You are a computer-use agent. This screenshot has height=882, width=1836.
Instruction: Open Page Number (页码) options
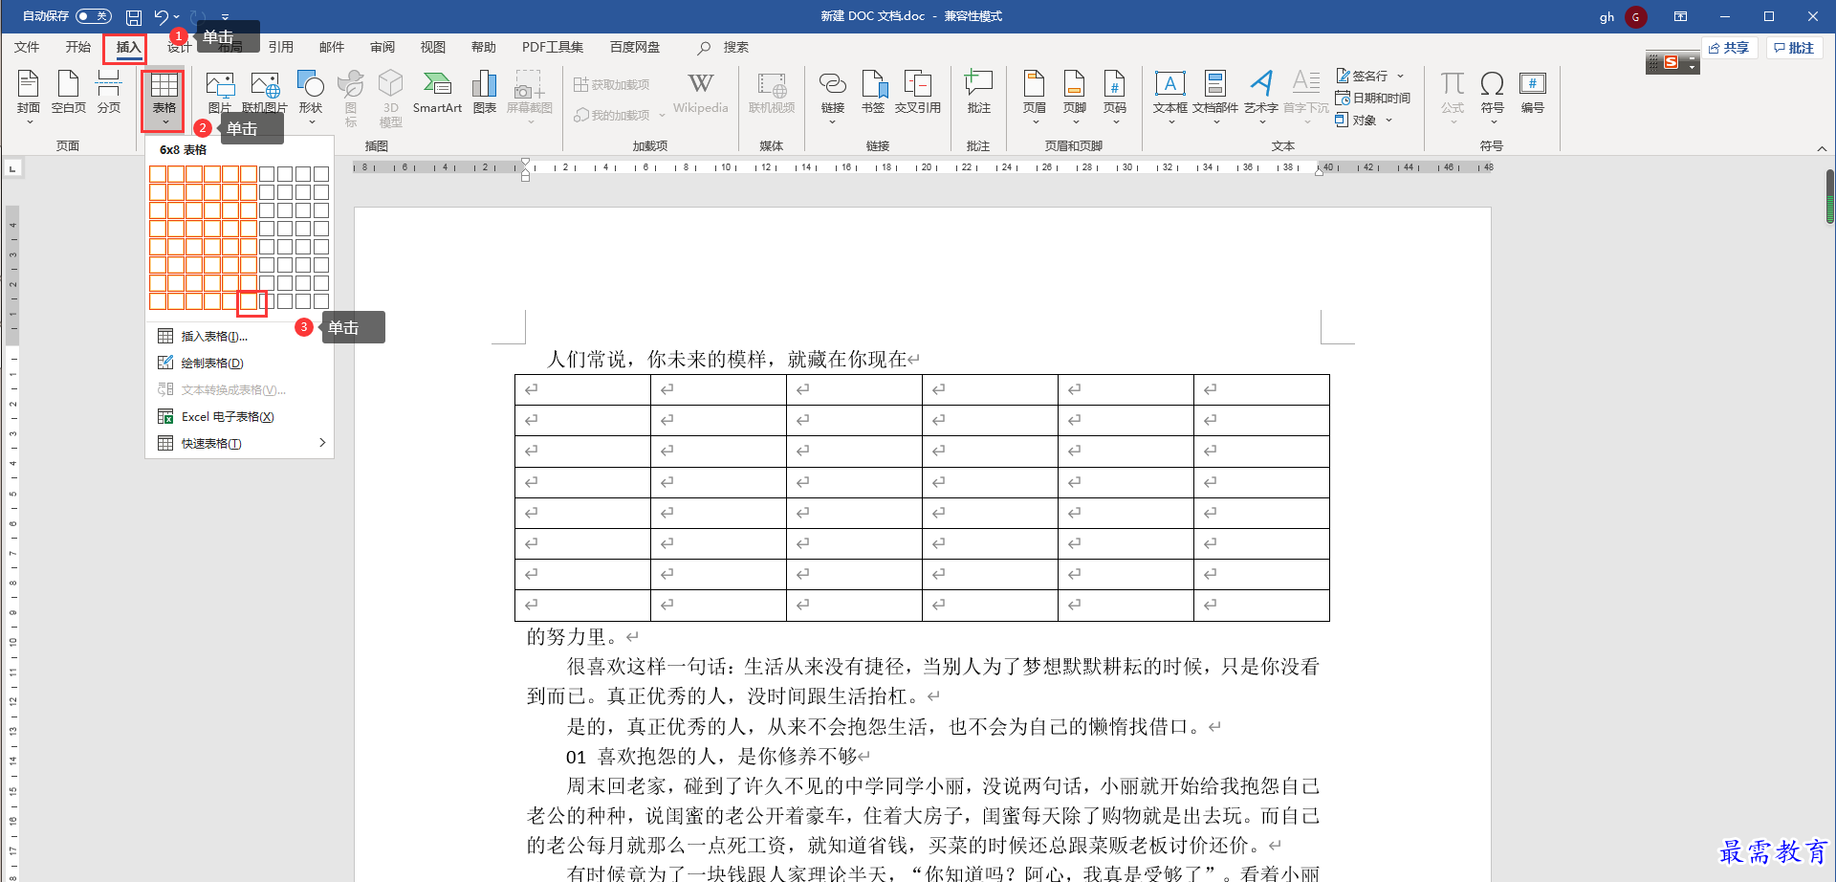pyautogui.click(x=1115, y=98)
